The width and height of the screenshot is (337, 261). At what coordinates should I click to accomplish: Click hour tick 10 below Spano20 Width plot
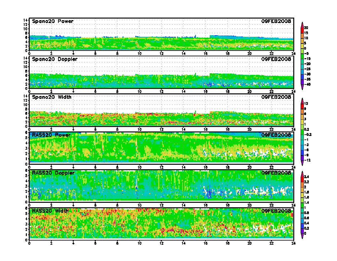[x=139, y=130]
